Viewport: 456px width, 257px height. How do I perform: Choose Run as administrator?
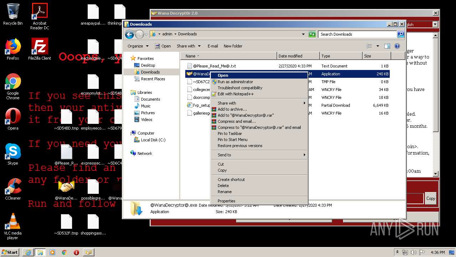coord(259,82)
